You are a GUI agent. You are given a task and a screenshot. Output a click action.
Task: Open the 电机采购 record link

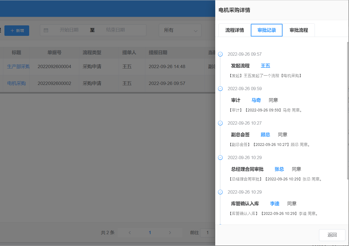tap(17, 83)
